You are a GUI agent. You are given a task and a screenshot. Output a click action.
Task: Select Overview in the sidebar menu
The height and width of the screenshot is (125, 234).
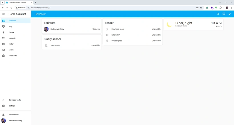(12, 21)
